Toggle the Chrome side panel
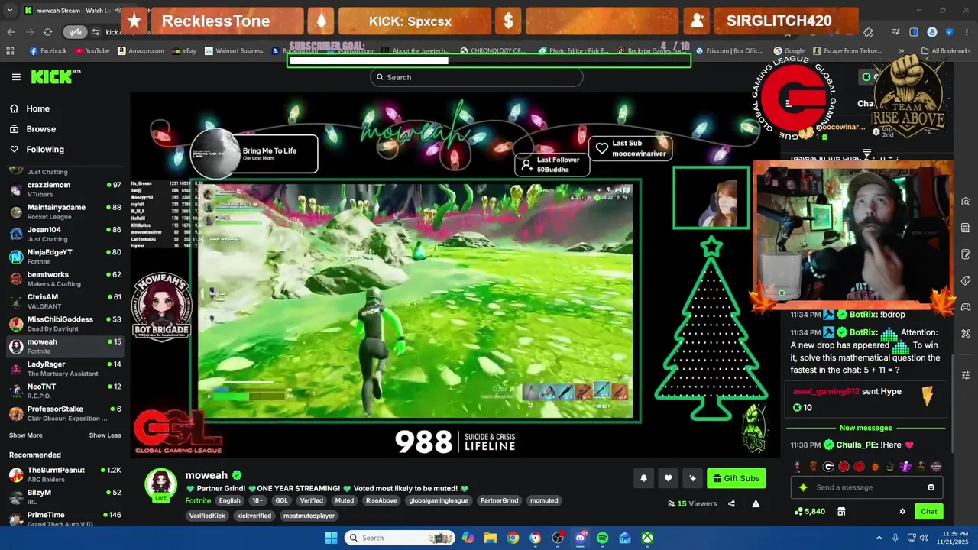This screenshot has height=550, width=978. click(x=914, y=32)
